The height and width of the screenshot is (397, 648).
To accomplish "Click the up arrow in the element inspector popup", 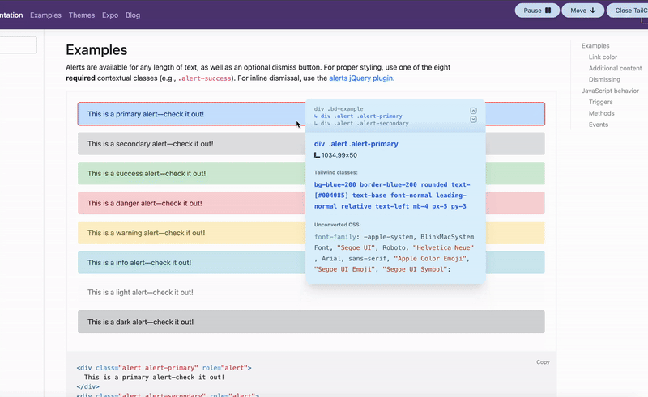I will [474, 110].
